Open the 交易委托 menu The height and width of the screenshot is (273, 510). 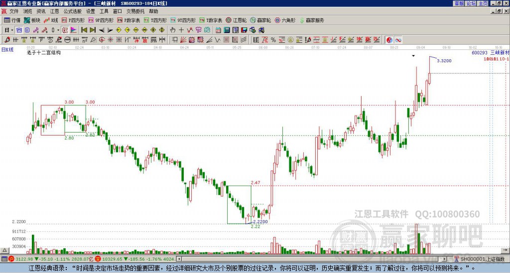(x=135, y=11)
